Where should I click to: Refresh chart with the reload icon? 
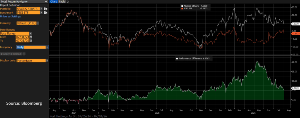68,1
